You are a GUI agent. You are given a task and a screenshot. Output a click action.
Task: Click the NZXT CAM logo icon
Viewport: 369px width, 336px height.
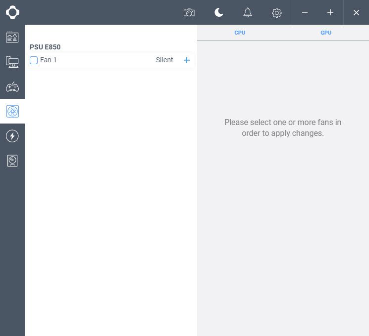point(12,12)
